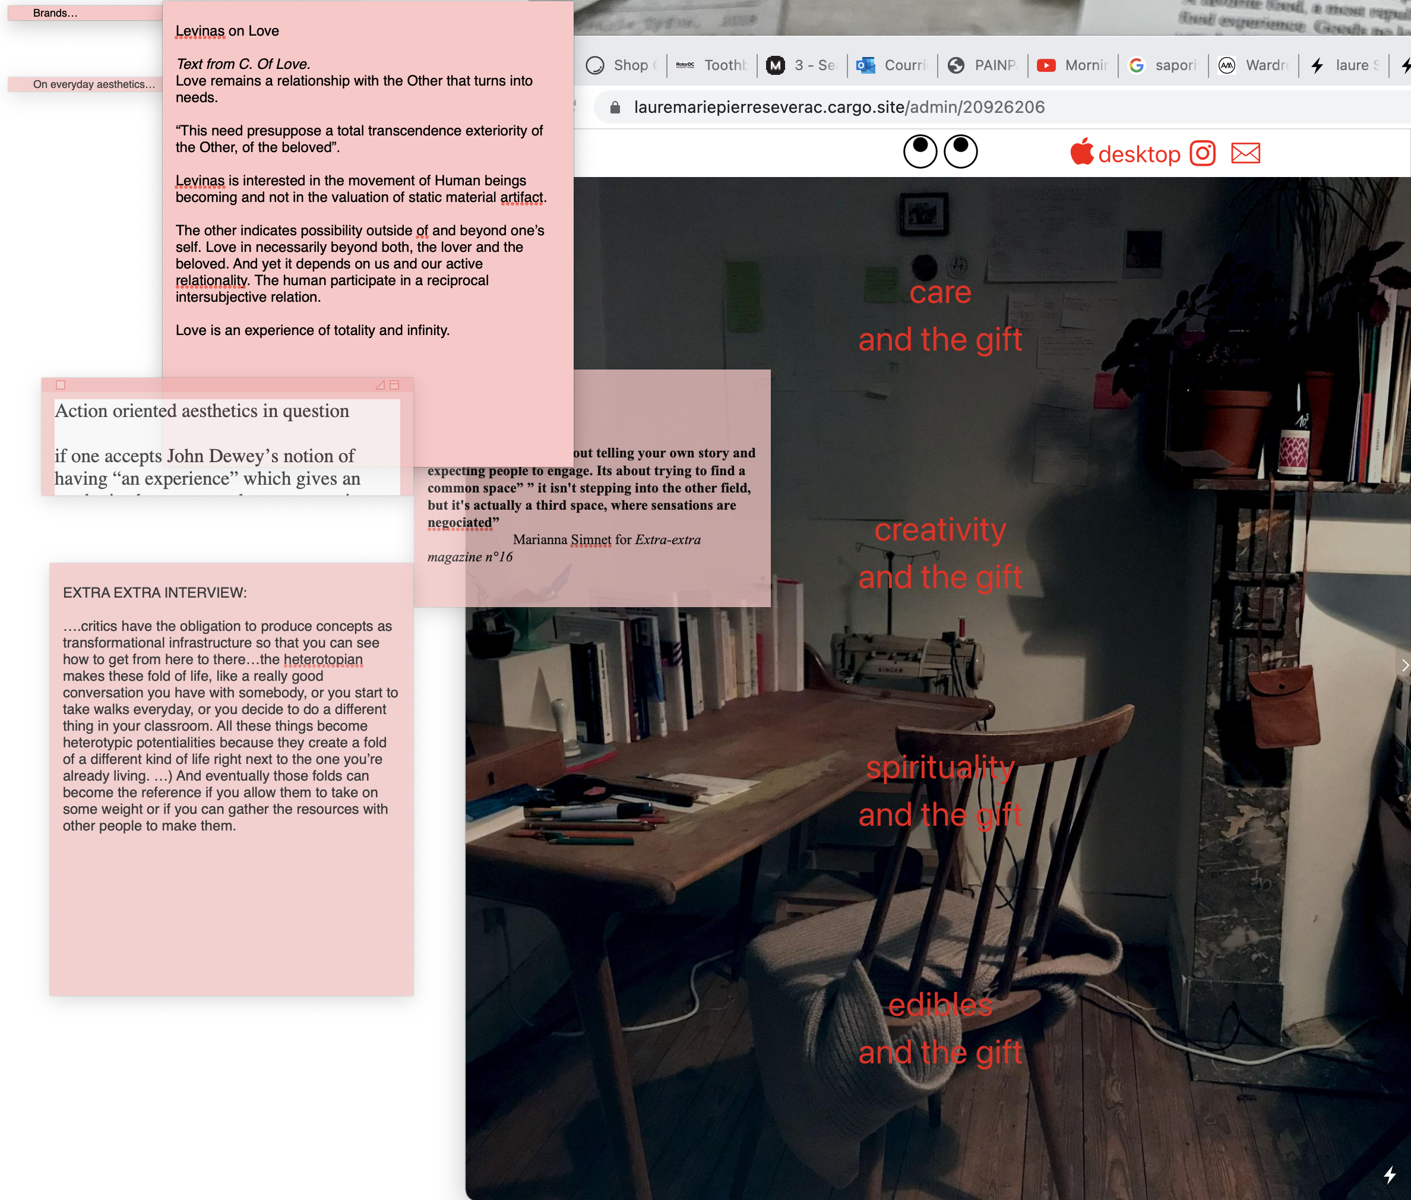This screenshot has width=1411, height=1200.
Task: Switch to the PAINP browser tab
Action: (983, 65)
